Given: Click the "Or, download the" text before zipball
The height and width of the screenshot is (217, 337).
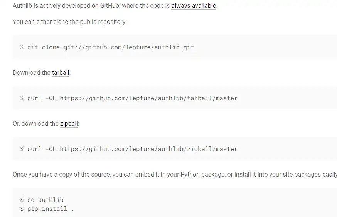Looking at the screenshot, I should 35,123.
